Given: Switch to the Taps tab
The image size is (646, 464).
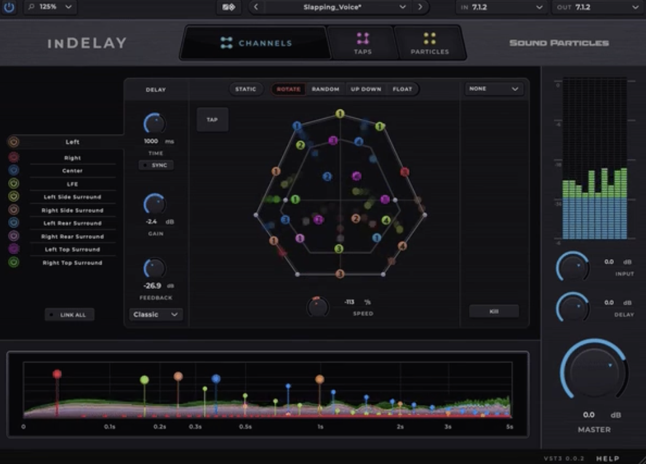Looking at the screenshot, I should [362, 43].
